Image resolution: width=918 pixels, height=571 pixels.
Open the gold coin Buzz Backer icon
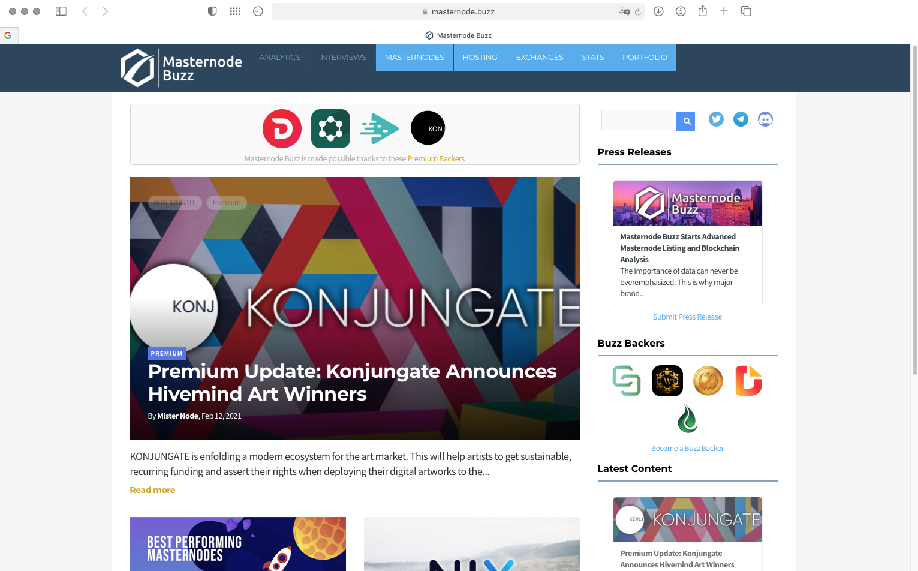(x=708, y=381)
